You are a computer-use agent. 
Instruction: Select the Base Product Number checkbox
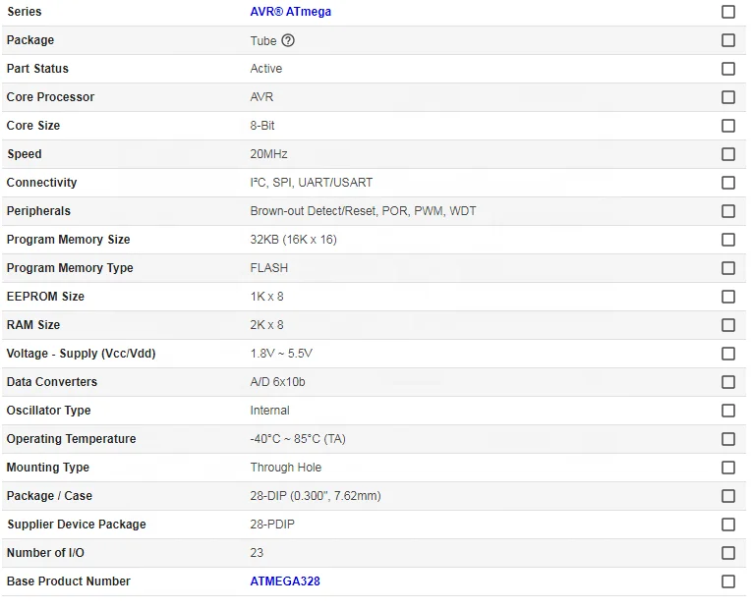728,581
